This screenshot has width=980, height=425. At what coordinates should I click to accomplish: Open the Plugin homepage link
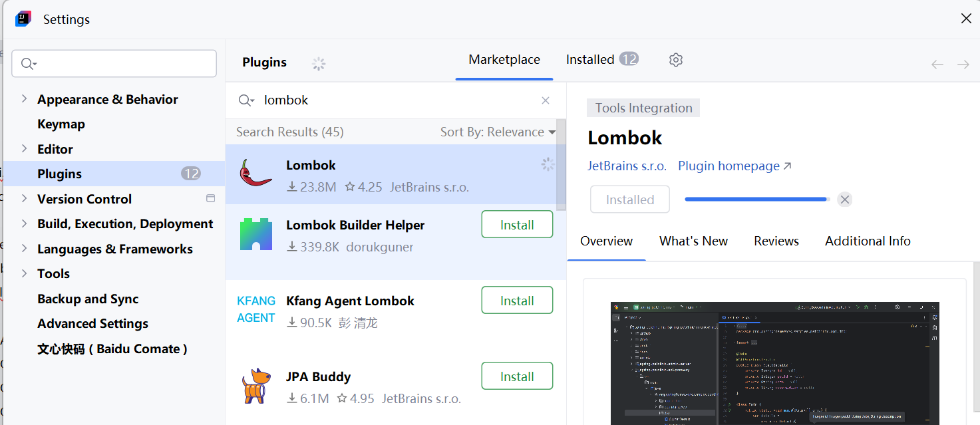click(x=735, y=166)
